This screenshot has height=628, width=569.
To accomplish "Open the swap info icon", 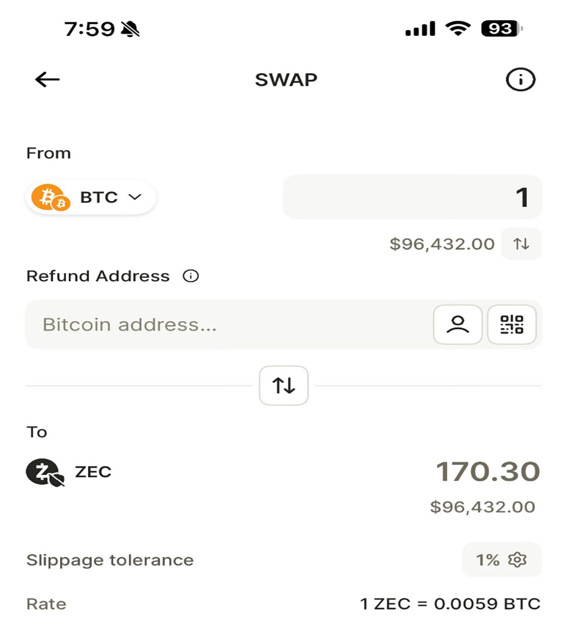I will [520, 80].
